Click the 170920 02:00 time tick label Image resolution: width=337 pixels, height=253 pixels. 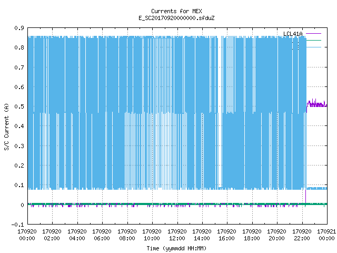52,235
